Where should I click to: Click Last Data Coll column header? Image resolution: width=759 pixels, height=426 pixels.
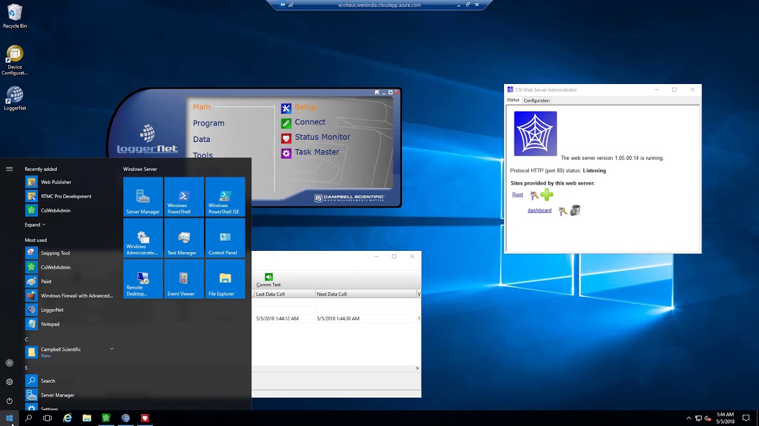click(x=285, y=294)
